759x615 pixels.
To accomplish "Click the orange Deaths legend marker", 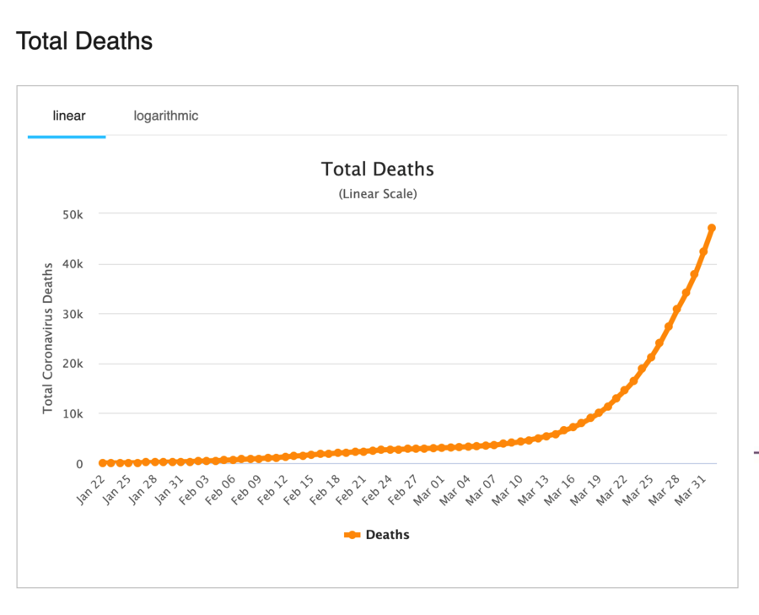I will point(352,535).
